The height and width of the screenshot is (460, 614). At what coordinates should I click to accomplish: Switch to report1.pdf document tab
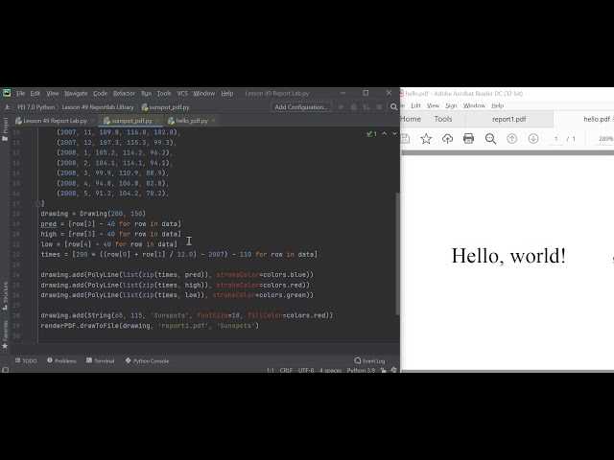[509, 119]
